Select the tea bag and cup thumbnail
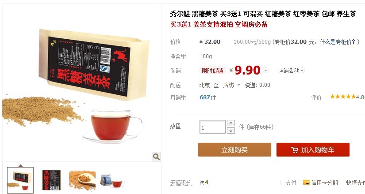 click(x=113, y=181)
